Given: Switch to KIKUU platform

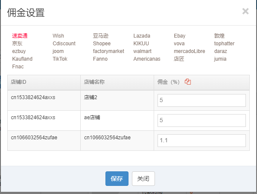Looking at the screenshot, I should pos(141,44).
